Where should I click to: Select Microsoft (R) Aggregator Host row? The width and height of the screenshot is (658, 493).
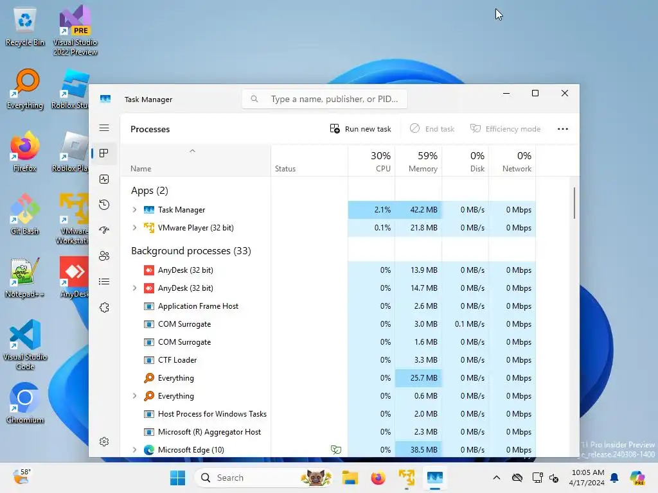tap(328, 432)
